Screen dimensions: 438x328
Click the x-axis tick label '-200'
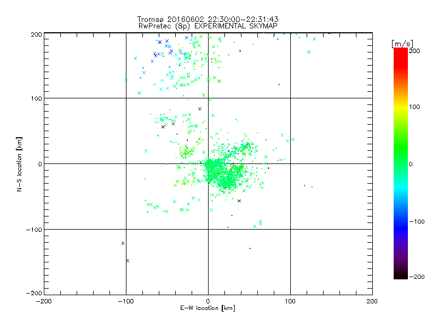(x=44, y=301)
